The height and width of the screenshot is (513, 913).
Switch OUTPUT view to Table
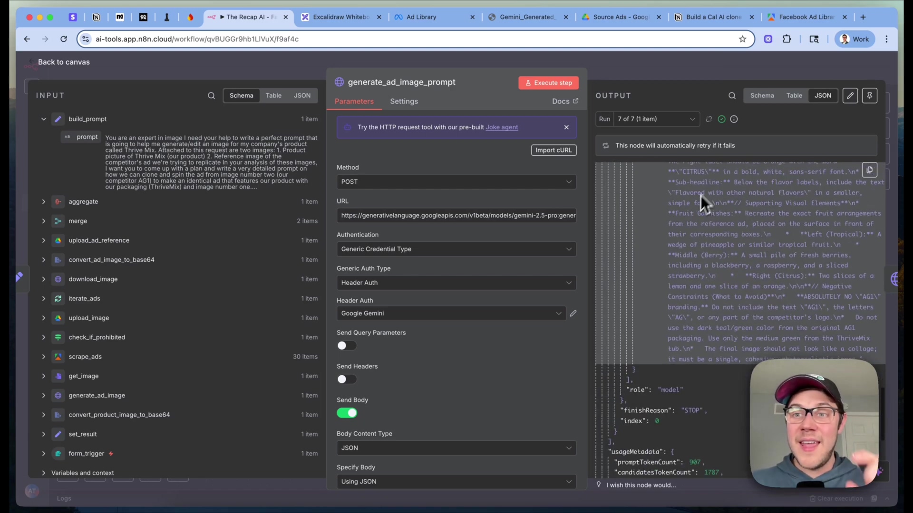(x=794, y=95)
